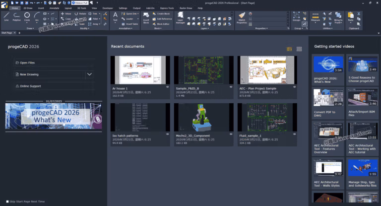
Task: Open the Block Editor
Action: pyautogui.click(x=161, y=24)
